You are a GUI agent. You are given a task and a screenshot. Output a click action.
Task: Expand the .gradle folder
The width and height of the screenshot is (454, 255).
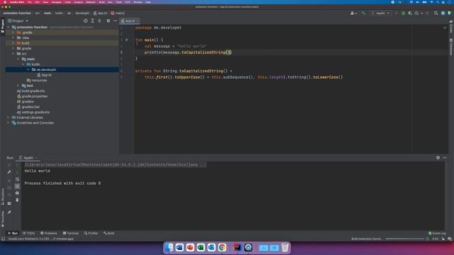[13, 33]
